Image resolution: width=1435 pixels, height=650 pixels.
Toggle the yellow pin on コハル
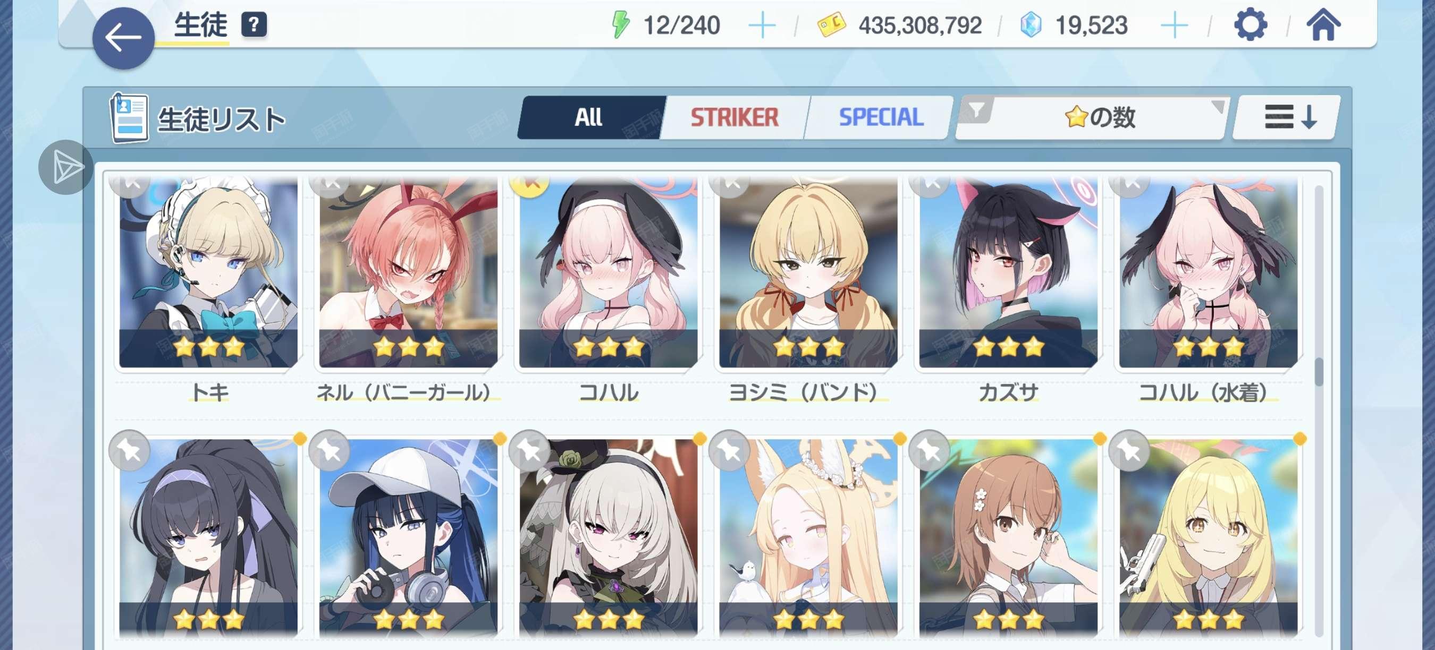529,183
